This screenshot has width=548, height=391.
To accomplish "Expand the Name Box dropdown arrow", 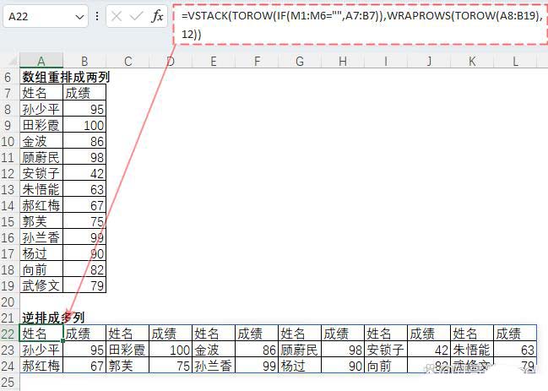I will point(79,16).
